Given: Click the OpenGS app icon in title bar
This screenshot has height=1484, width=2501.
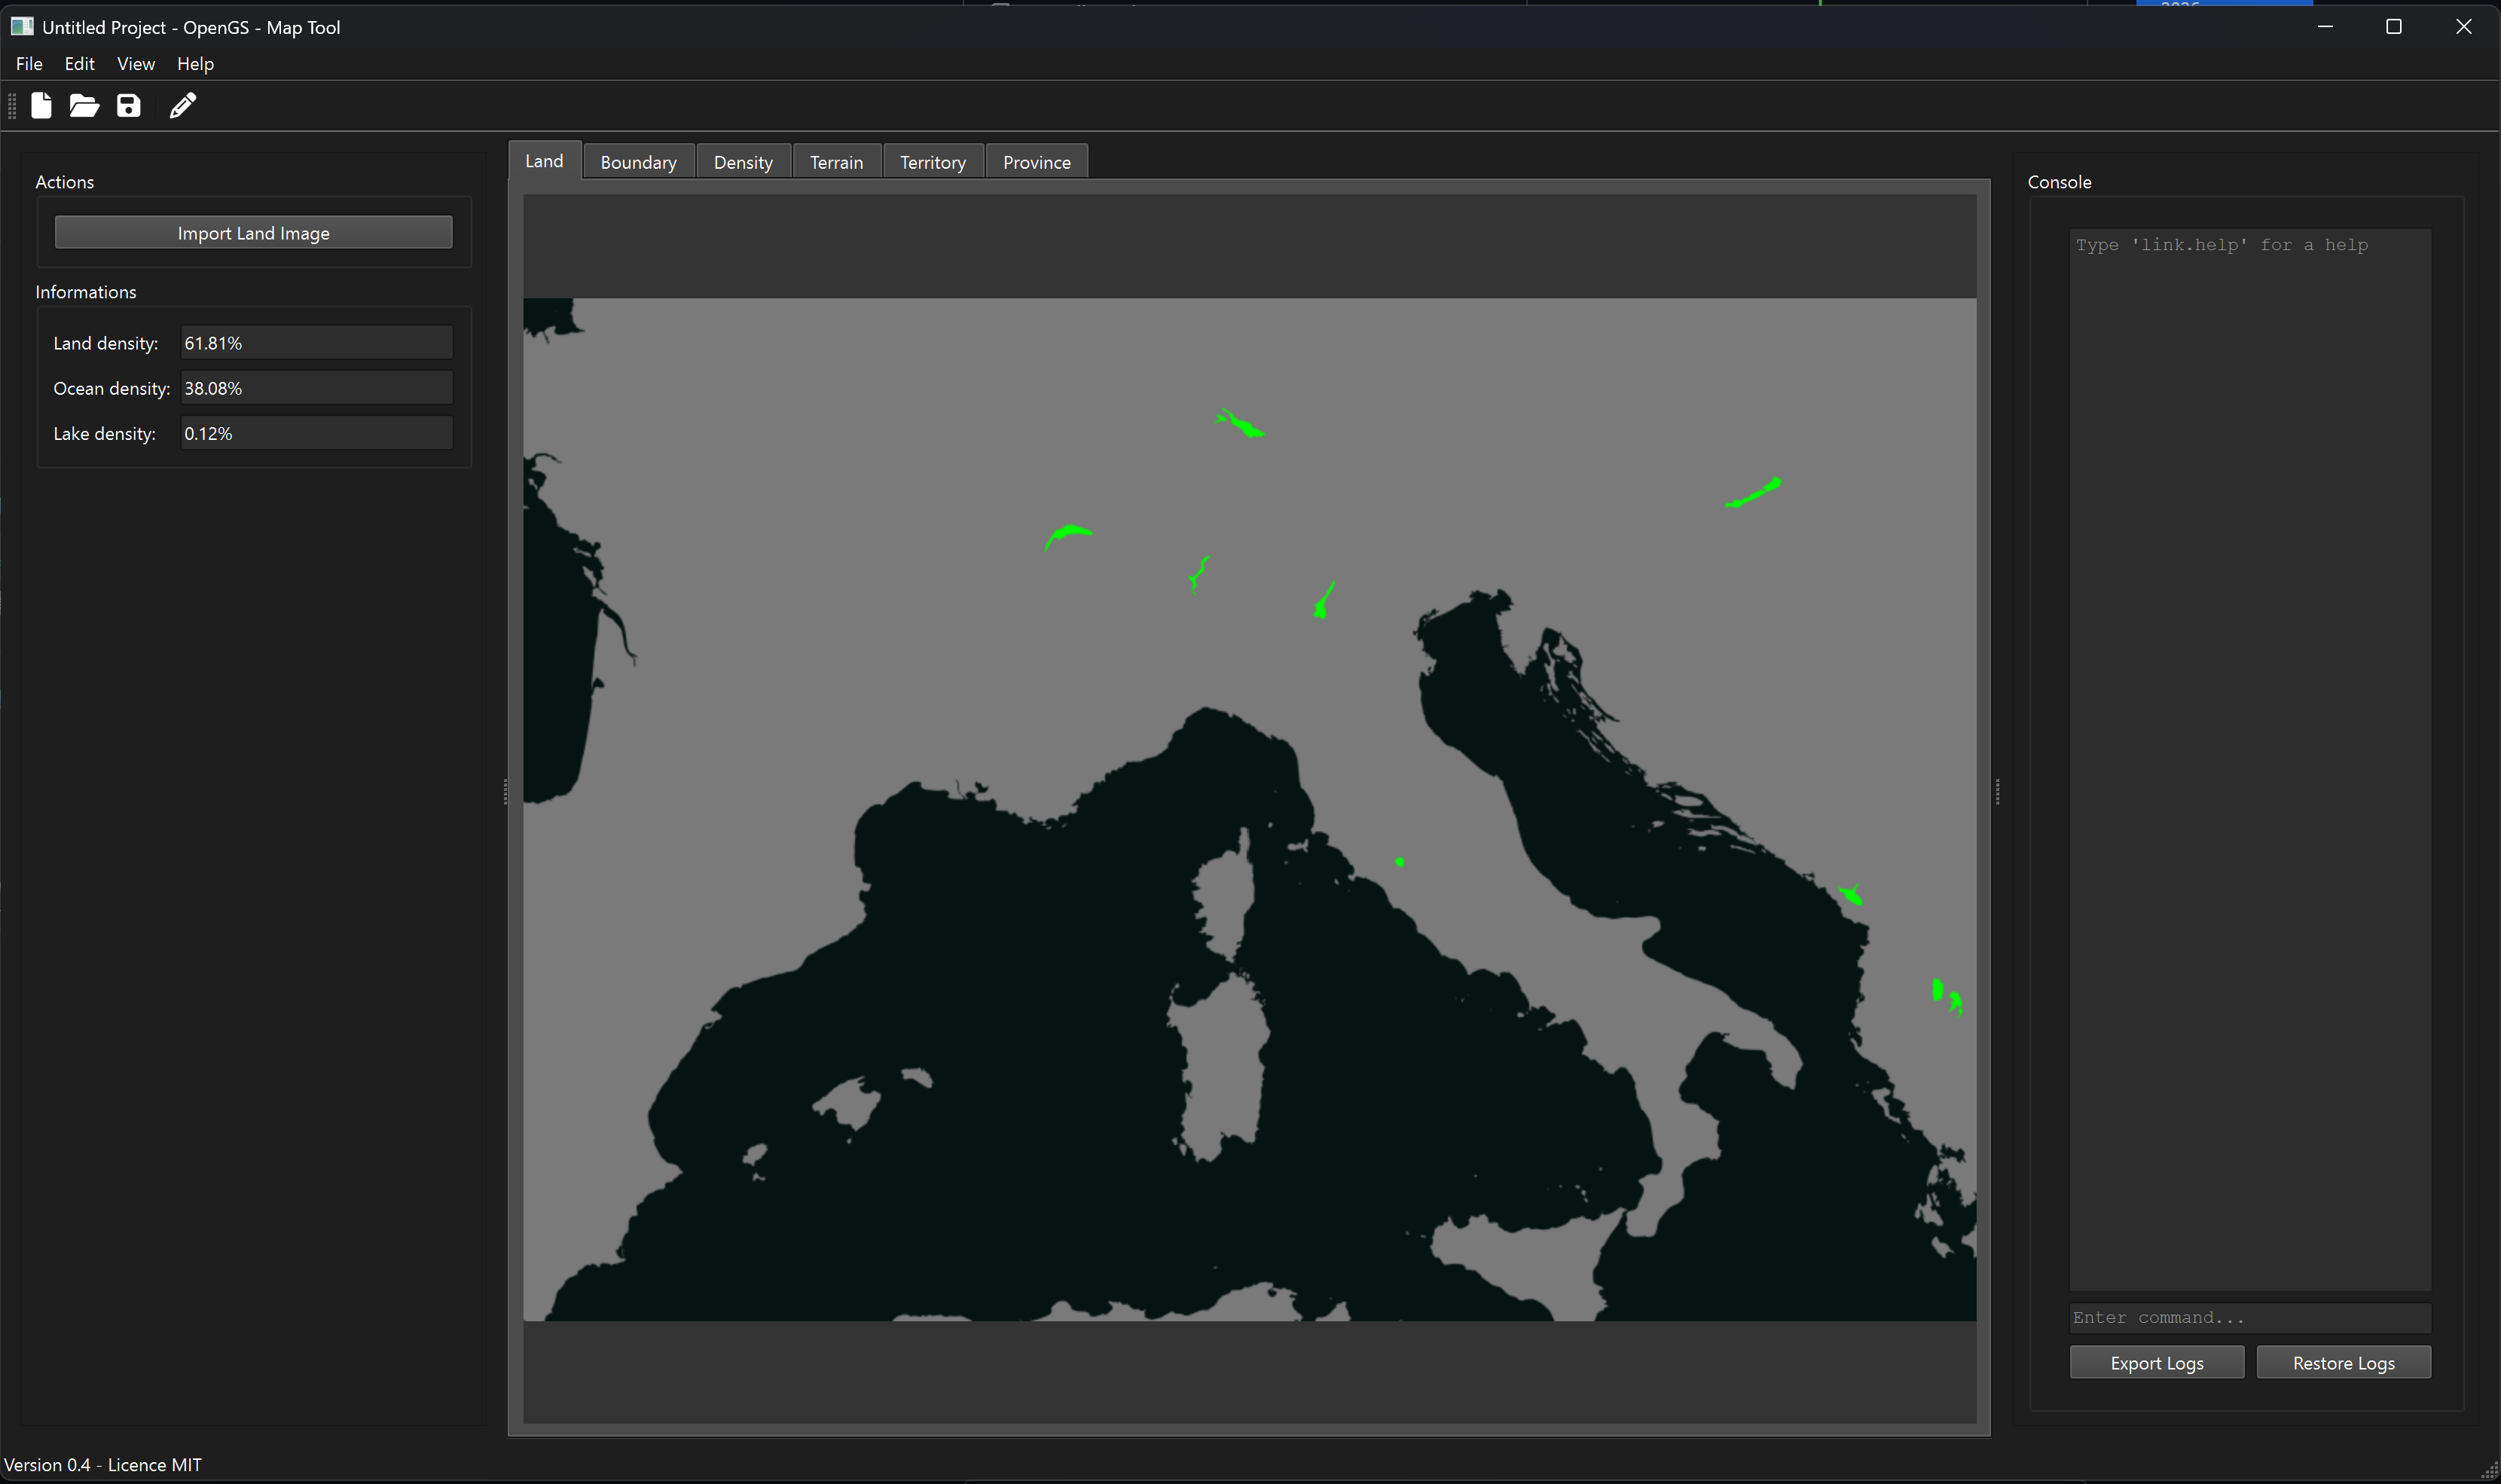Looking at the screenshot, I should (x=22, y=27).
